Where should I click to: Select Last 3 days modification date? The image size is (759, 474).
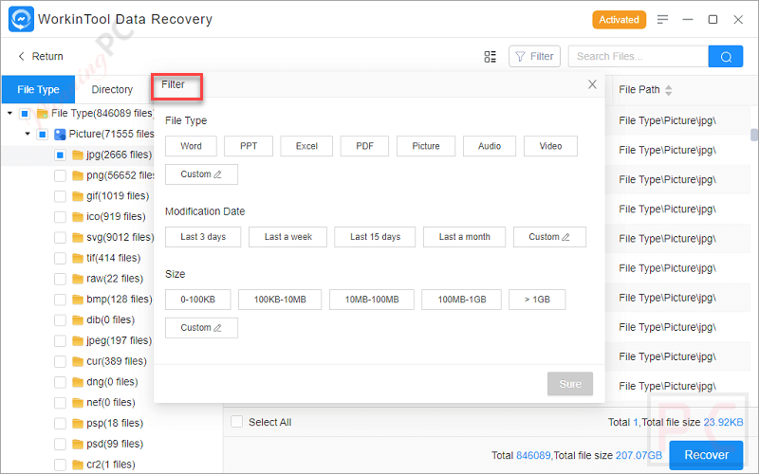pyautogui.click(x=203, y=237)
